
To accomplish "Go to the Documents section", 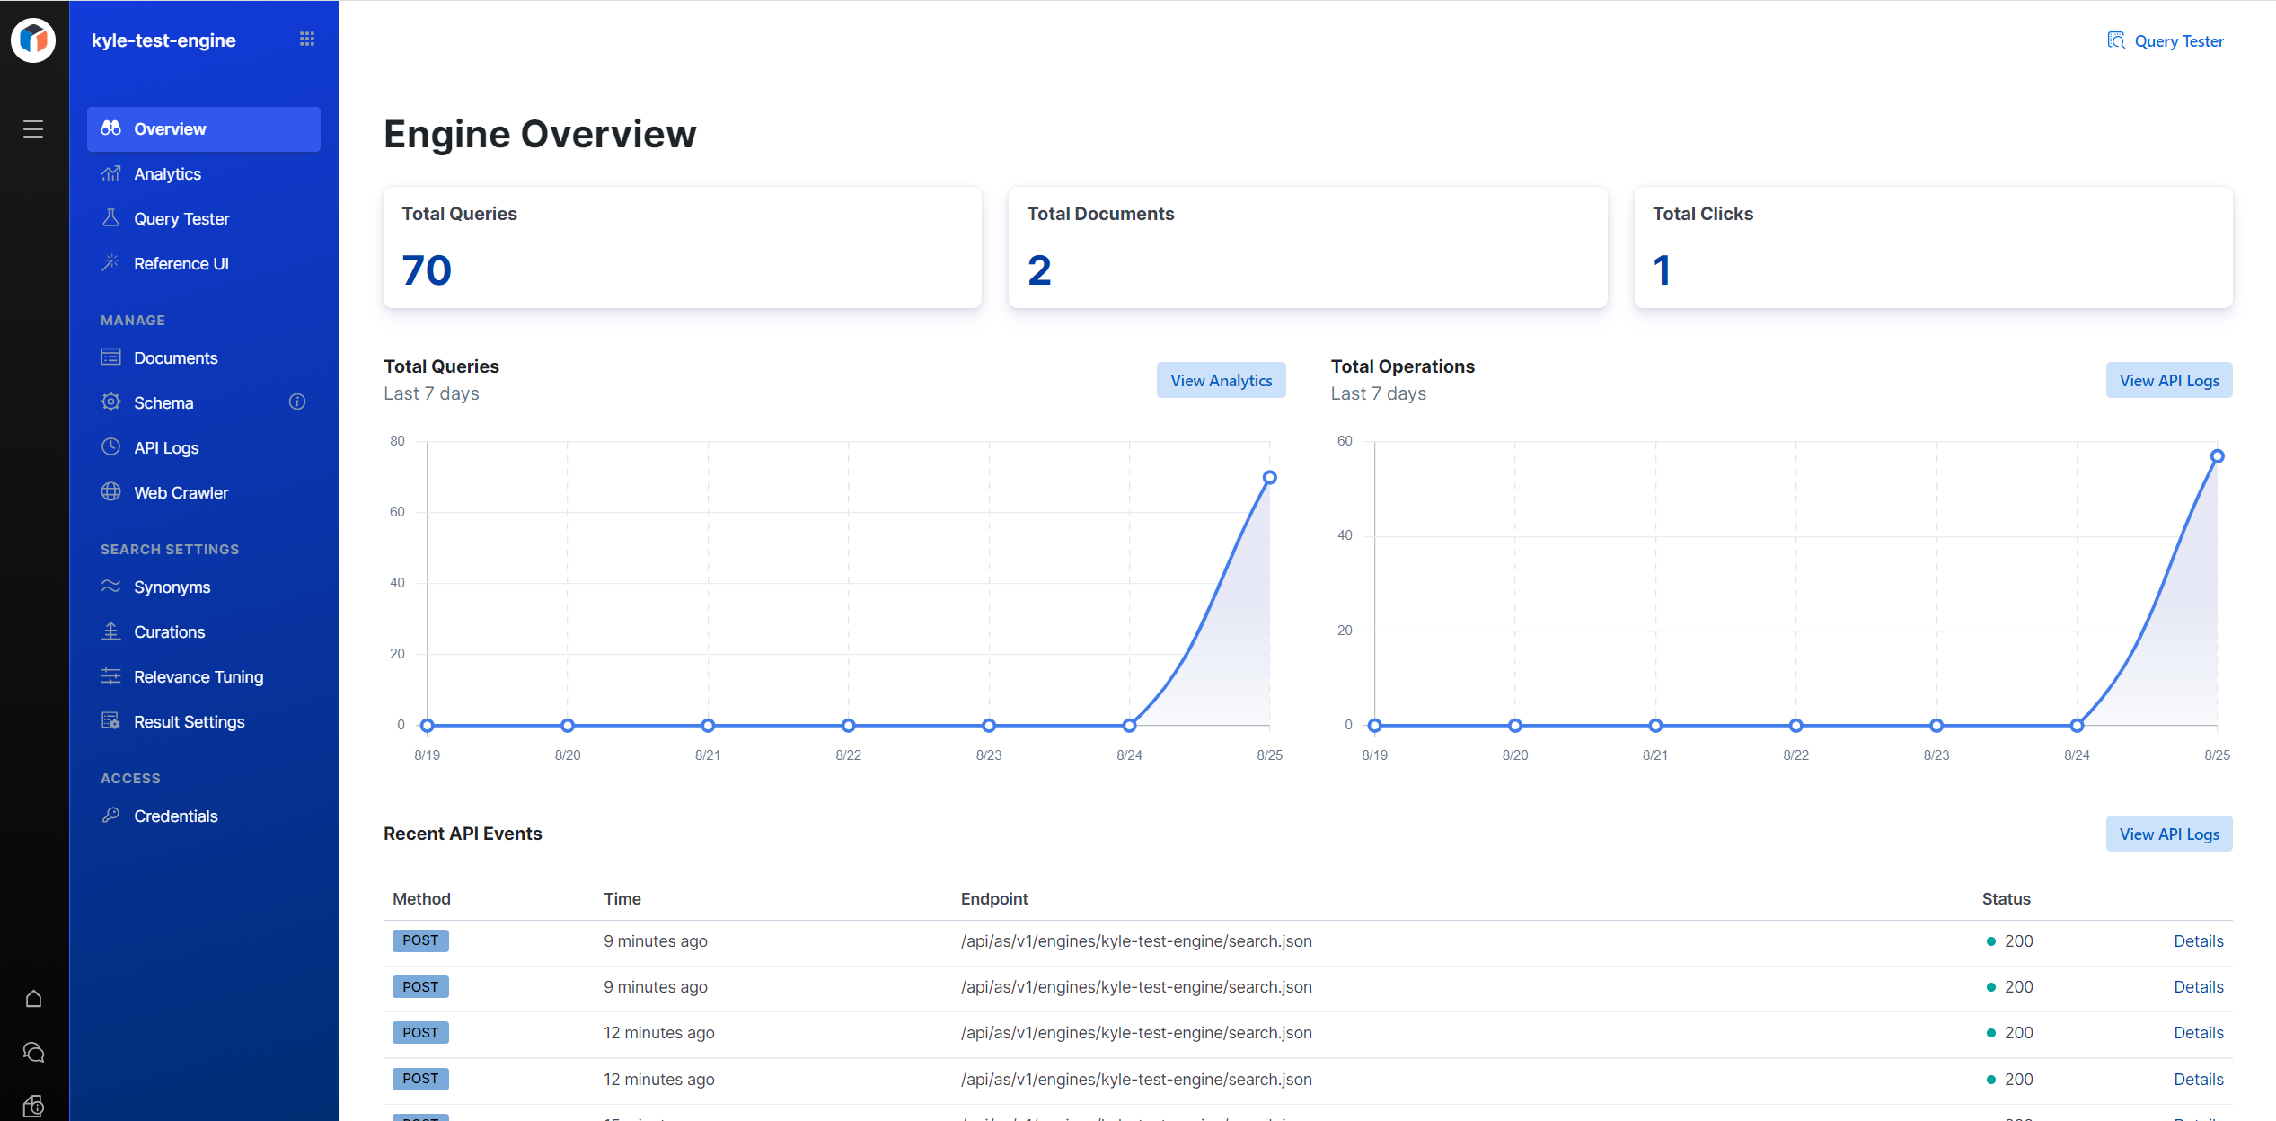I will click(x=175, y=357).
